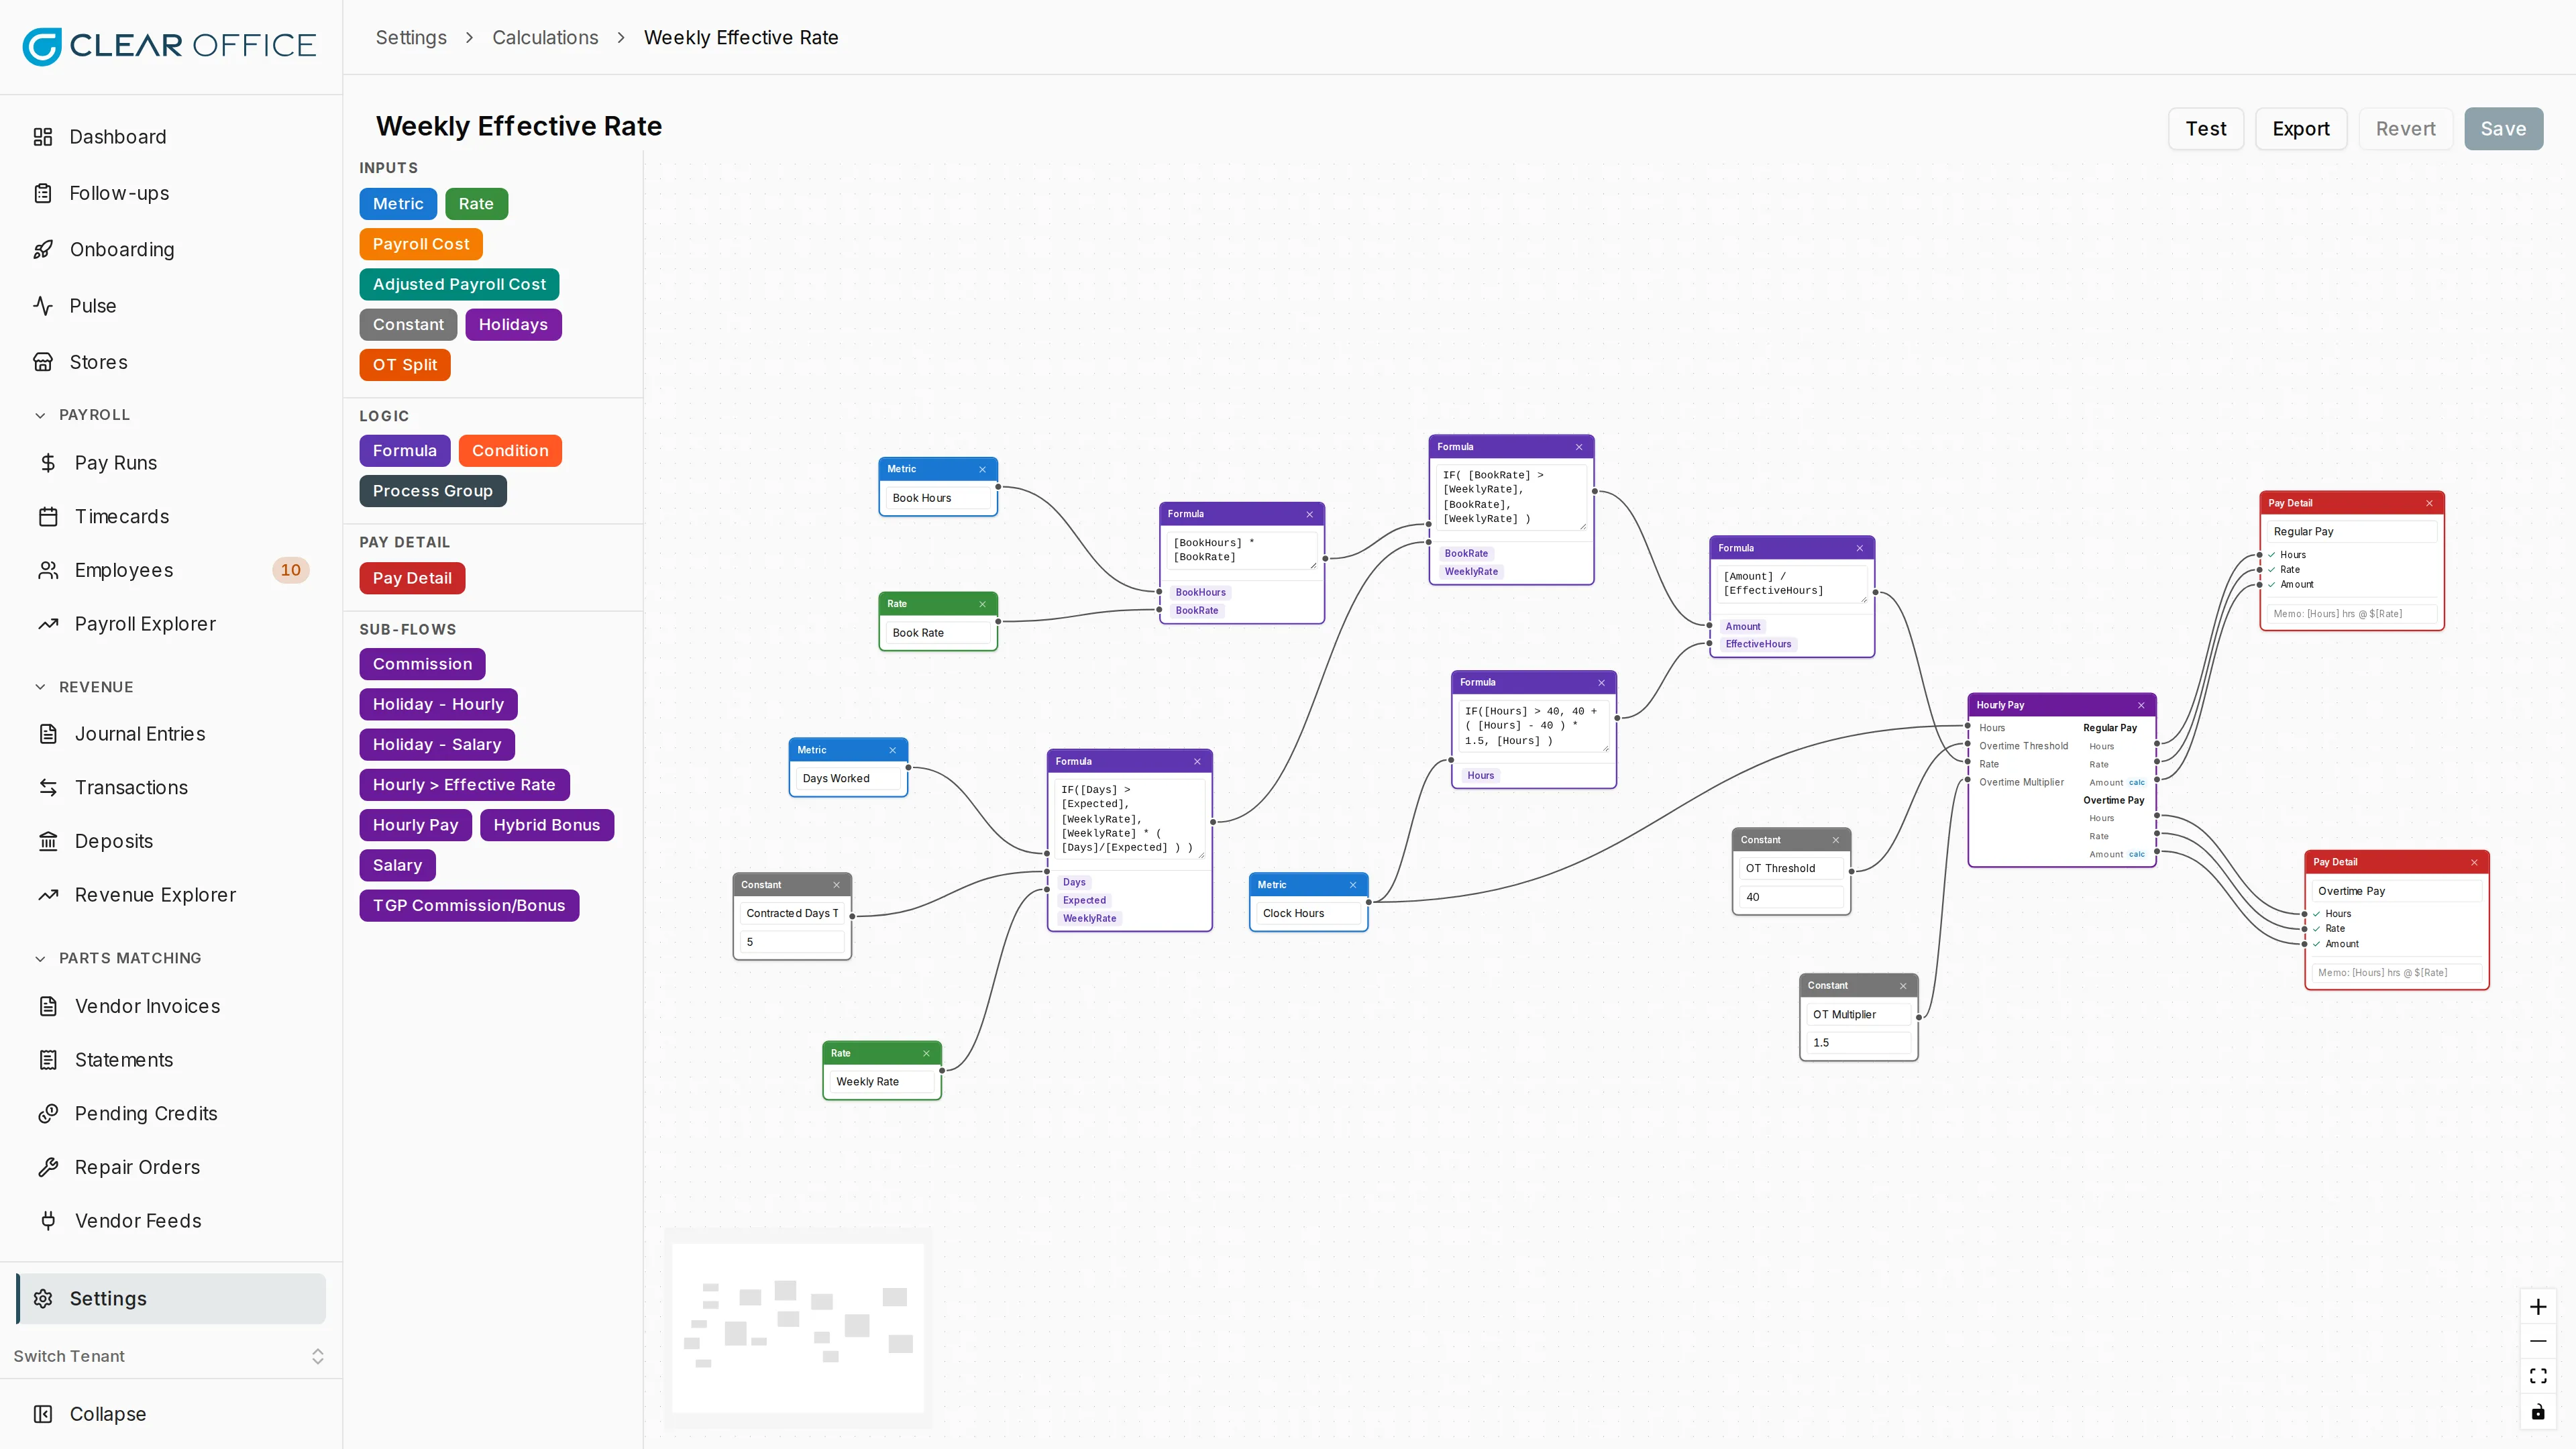Close the Book Rate node
The height and width of the screenshot is (1449, 2576).
982,604
